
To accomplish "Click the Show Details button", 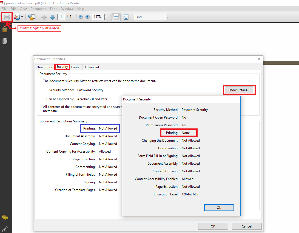I will pyautogui.click(x=239, y=90).
